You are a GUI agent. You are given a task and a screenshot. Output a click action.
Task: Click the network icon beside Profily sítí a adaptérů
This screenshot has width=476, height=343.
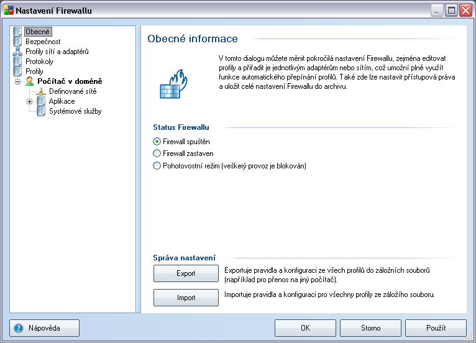pos(17,52)
